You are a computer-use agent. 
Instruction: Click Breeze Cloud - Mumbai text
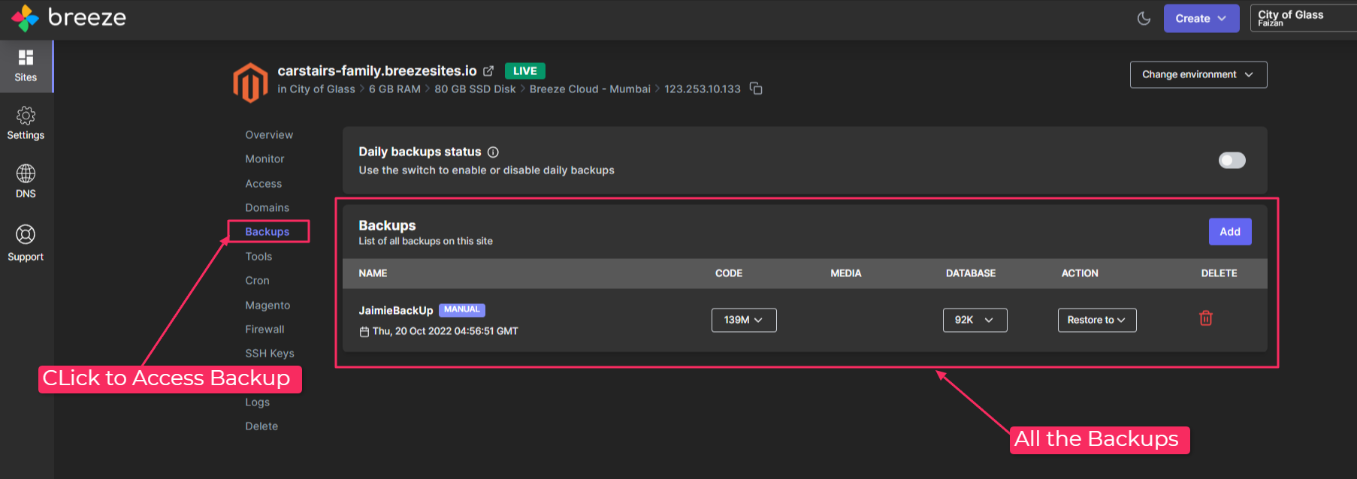[590, 89]
